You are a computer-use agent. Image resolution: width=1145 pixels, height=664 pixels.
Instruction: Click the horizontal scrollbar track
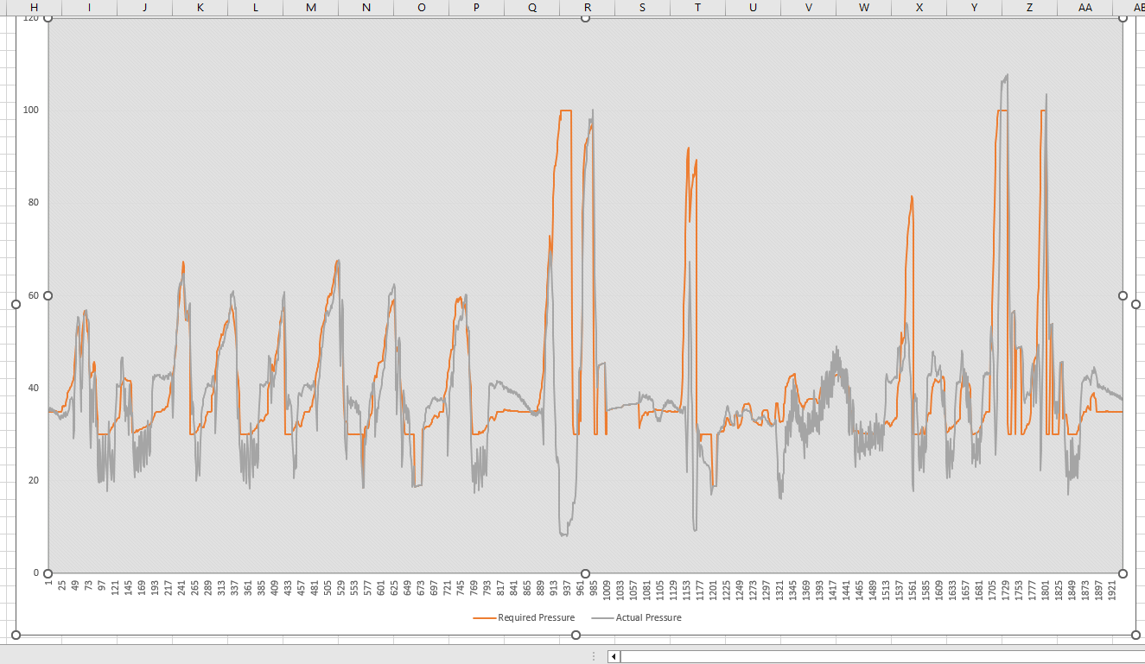(864, 656)
